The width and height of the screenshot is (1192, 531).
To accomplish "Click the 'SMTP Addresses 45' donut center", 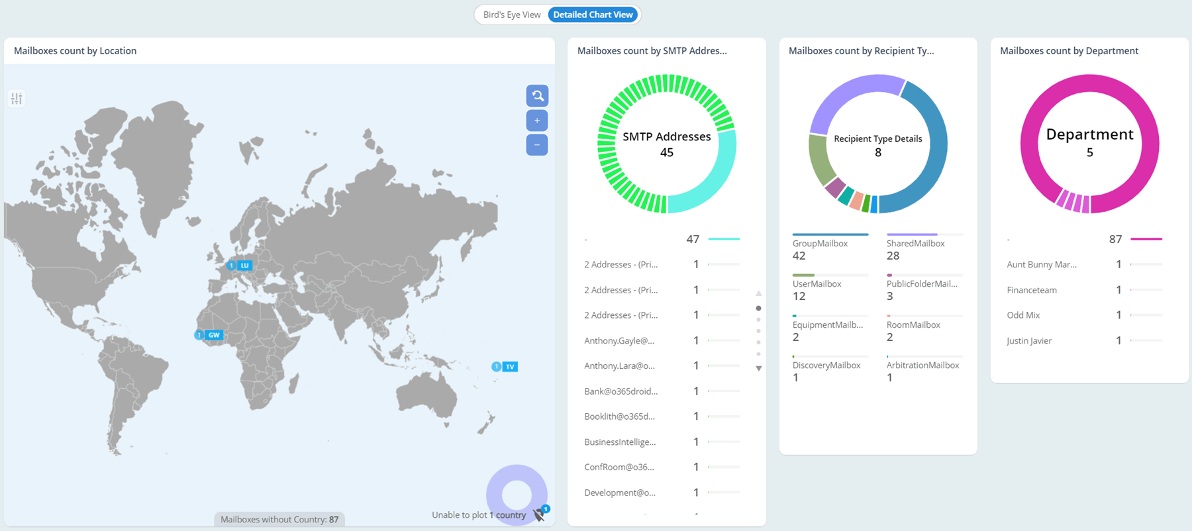I will (667, 144).
